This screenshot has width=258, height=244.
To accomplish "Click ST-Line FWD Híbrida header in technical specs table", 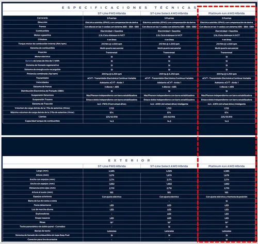I will point(111,13).
